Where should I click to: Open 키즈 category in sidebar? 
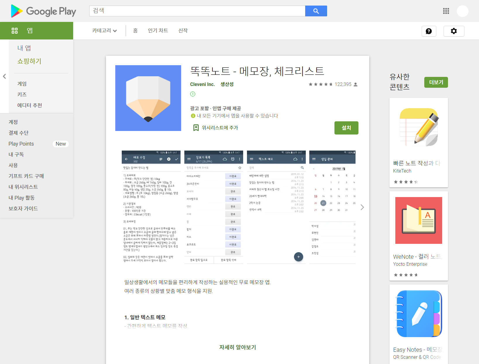tap(22, 94)
